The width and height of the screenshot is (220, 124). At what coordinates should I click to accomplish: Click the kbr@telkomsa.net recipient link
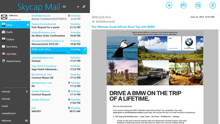click(106, 21)
